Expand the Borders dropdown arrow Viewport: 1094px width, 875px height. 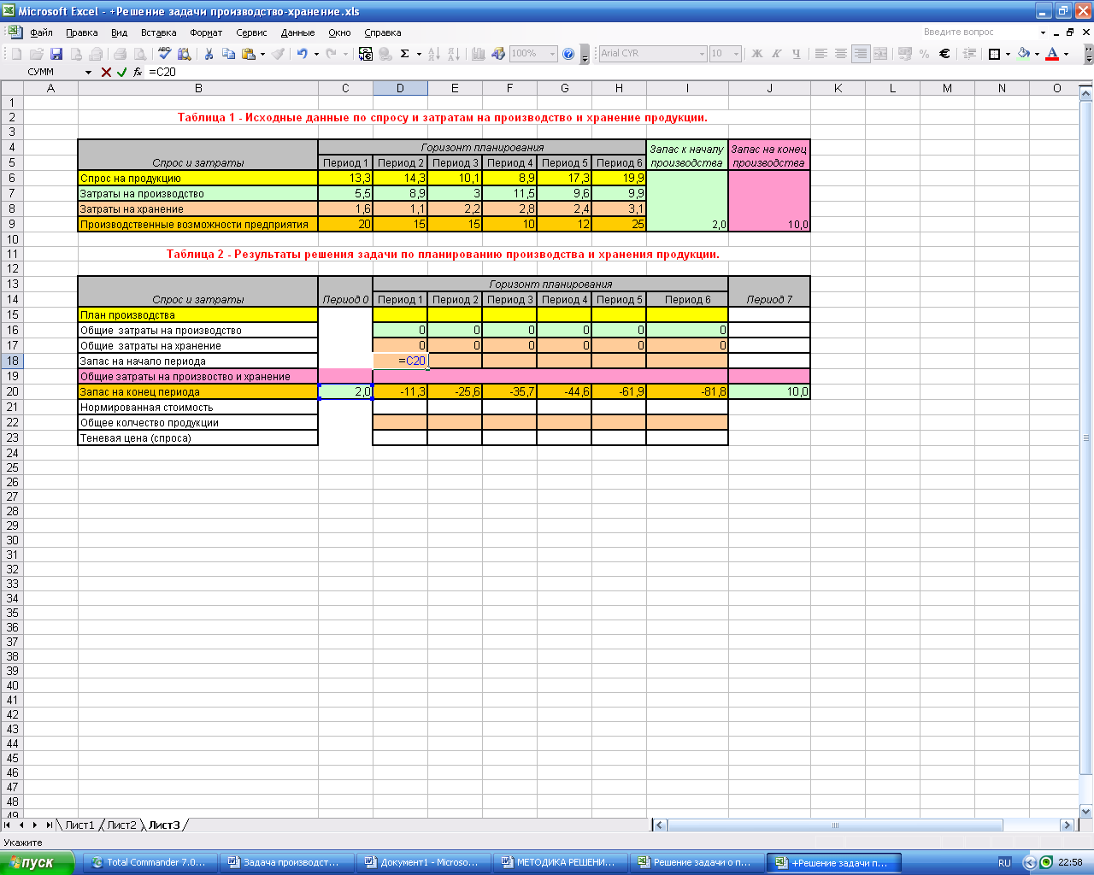(x=1008, y=54)
